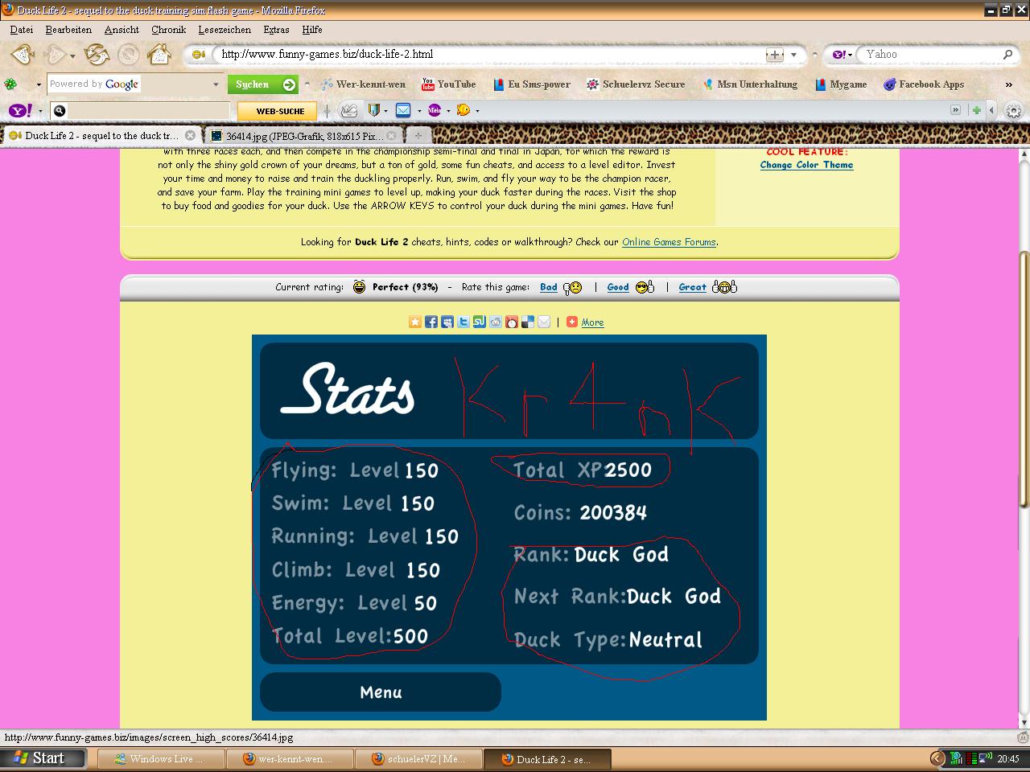
Task: Share via the Delicious checkered icon
Action: (x=528, y=322)
